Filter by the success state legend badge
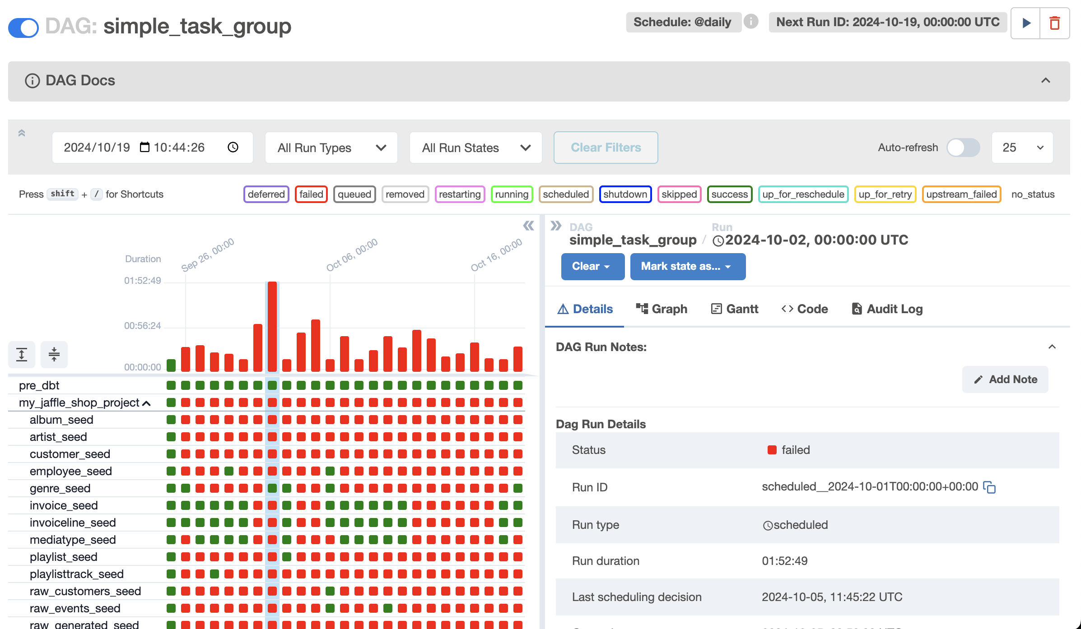This screenshot has height=629, width=1081. (730, 194)
